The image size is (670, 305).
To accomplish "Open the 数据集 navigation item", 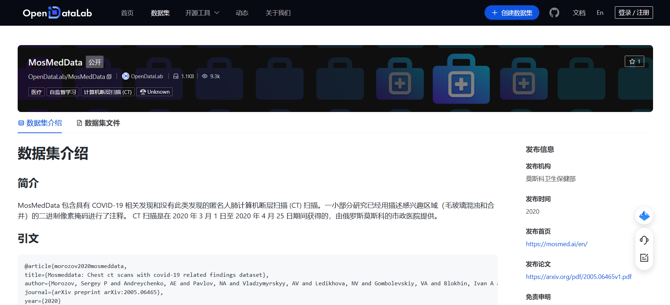I will 160,13.
